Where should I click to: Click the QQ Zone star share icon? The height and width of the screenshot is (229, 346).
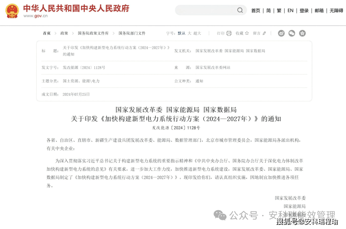[302, 33]
